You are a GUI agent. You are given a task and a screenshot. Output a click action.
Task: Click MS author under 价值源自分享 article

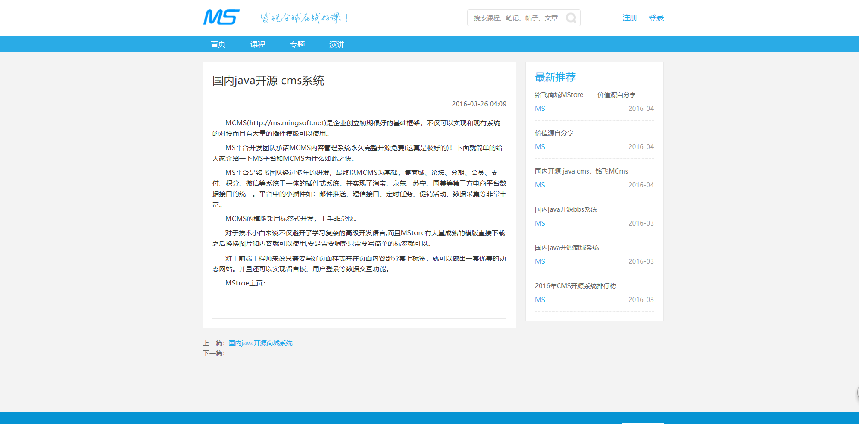540,147
